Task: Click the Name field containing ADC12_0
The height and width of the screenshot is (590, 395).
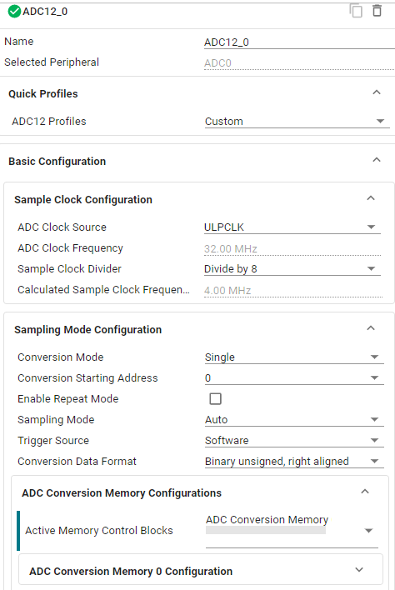Action: pyautogui.click(x=299, y=42)
